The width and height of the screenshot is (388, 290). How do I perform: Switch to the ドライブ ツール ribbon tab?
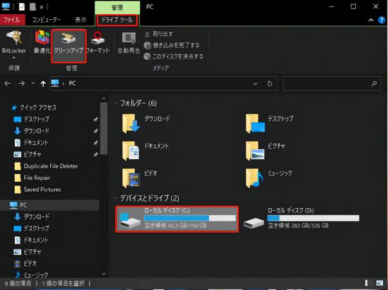[x=117, y=20]
